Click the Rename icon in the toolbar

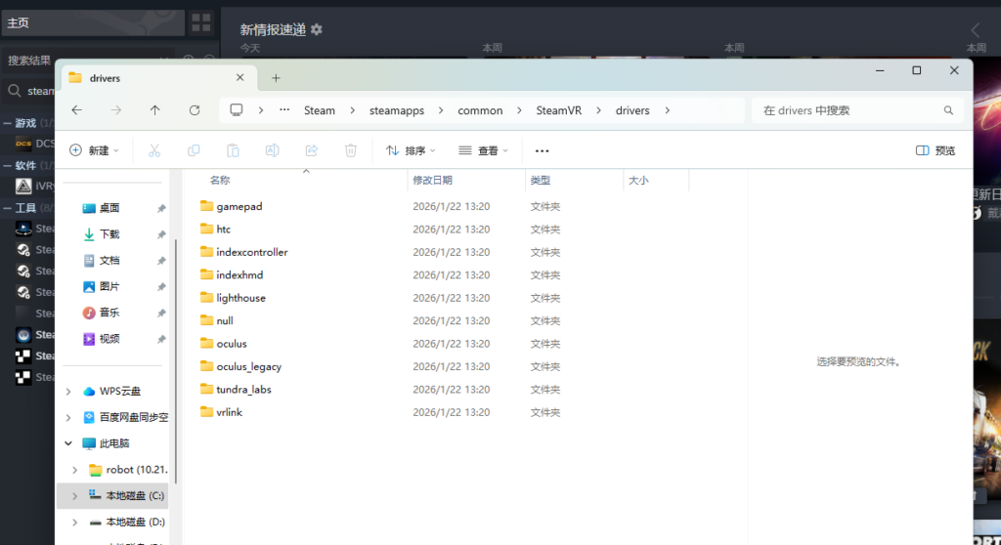273,150
